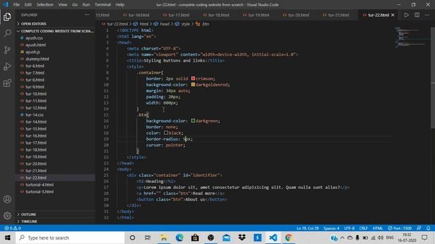Expand the Timeline section
Viewport: 435px width, 244px height.
pos(56,222)
